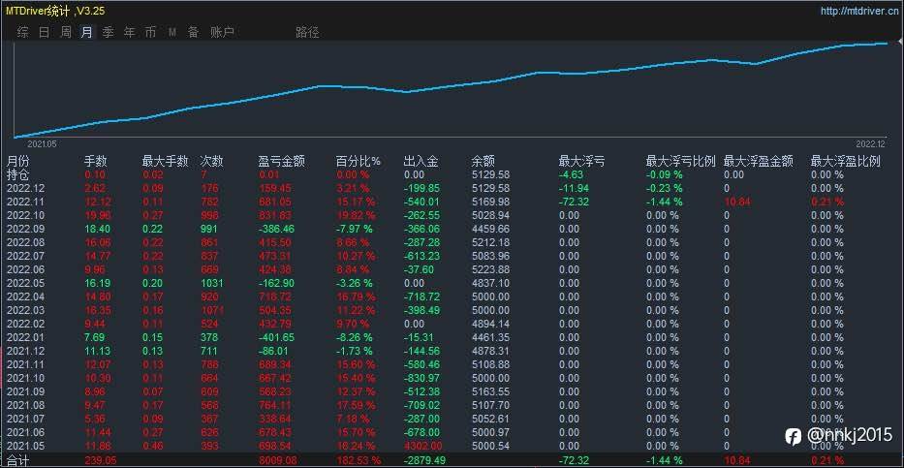Click the 出入金 column header
The width and height of the screenshot is (904, 468).
421,162
